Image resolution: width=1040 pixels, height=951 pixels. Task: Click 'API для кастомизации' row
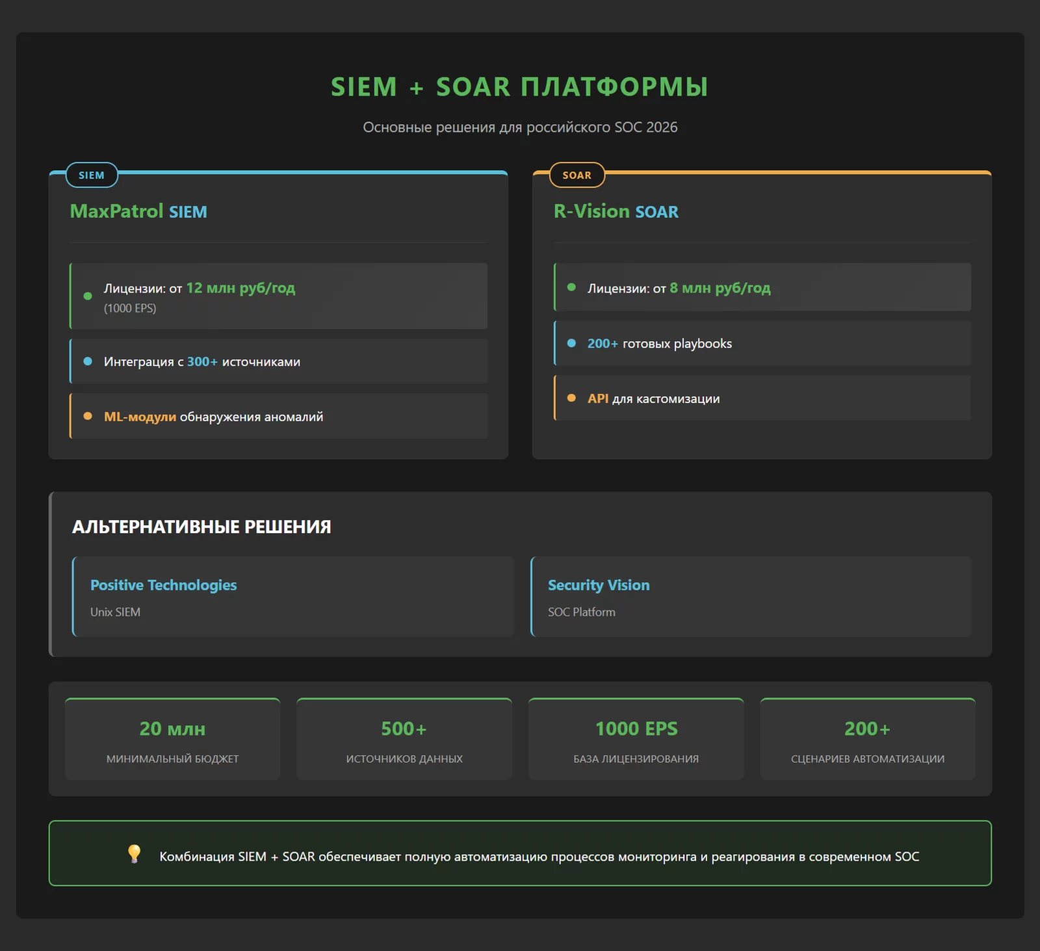(762, 398)
